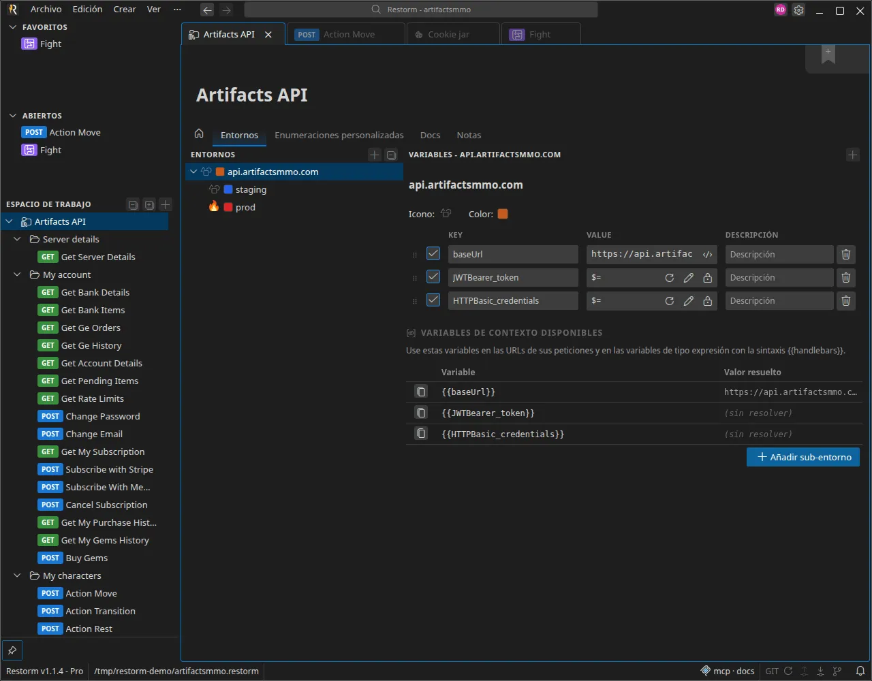This screenshot has height=681, width=872.
Task: Switch to the Cookie jar tab
Action: [x=453, y=35]
